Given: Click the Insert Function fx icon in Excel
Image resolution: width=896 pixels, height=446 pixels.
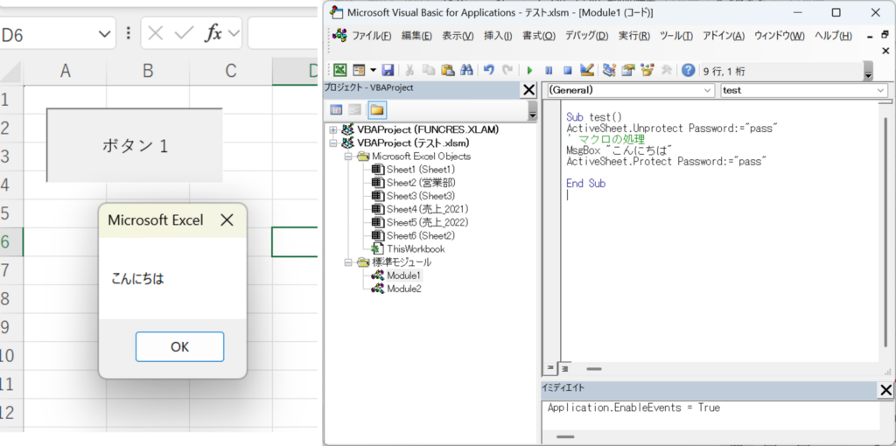Looking at the screenshot, I should tap(213, 34).
